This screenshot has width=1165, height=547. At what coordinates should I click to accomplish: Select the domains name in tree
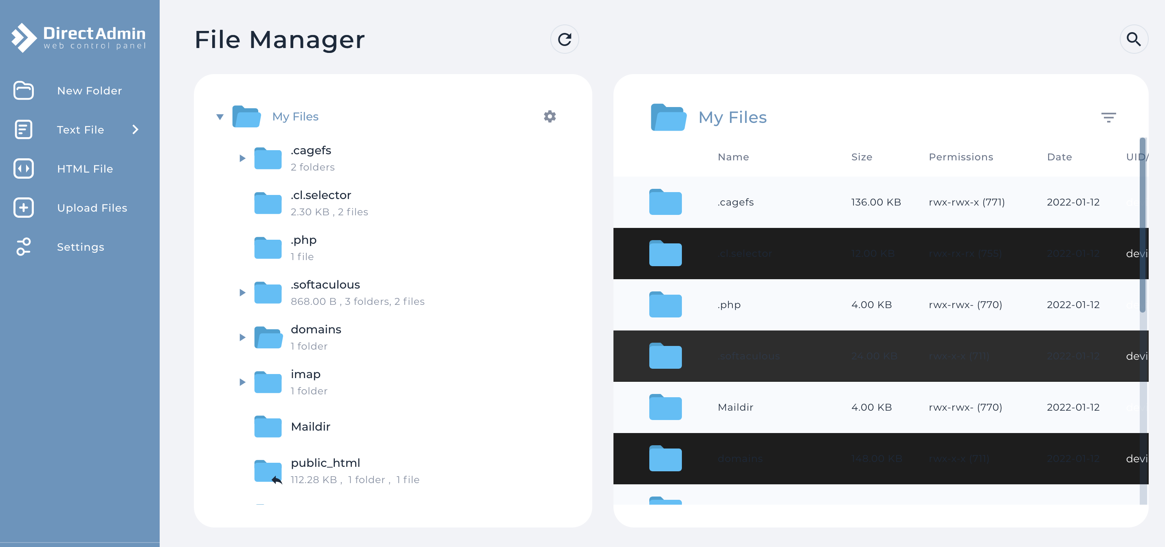316,329
